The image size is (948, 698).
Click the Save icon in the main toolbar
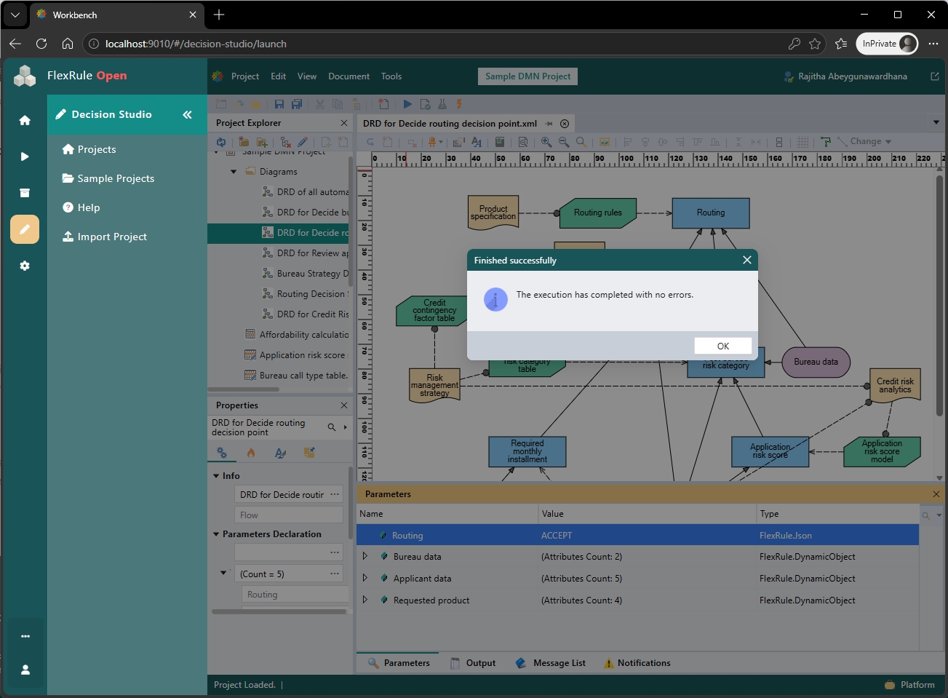click(x=279, y=104)
